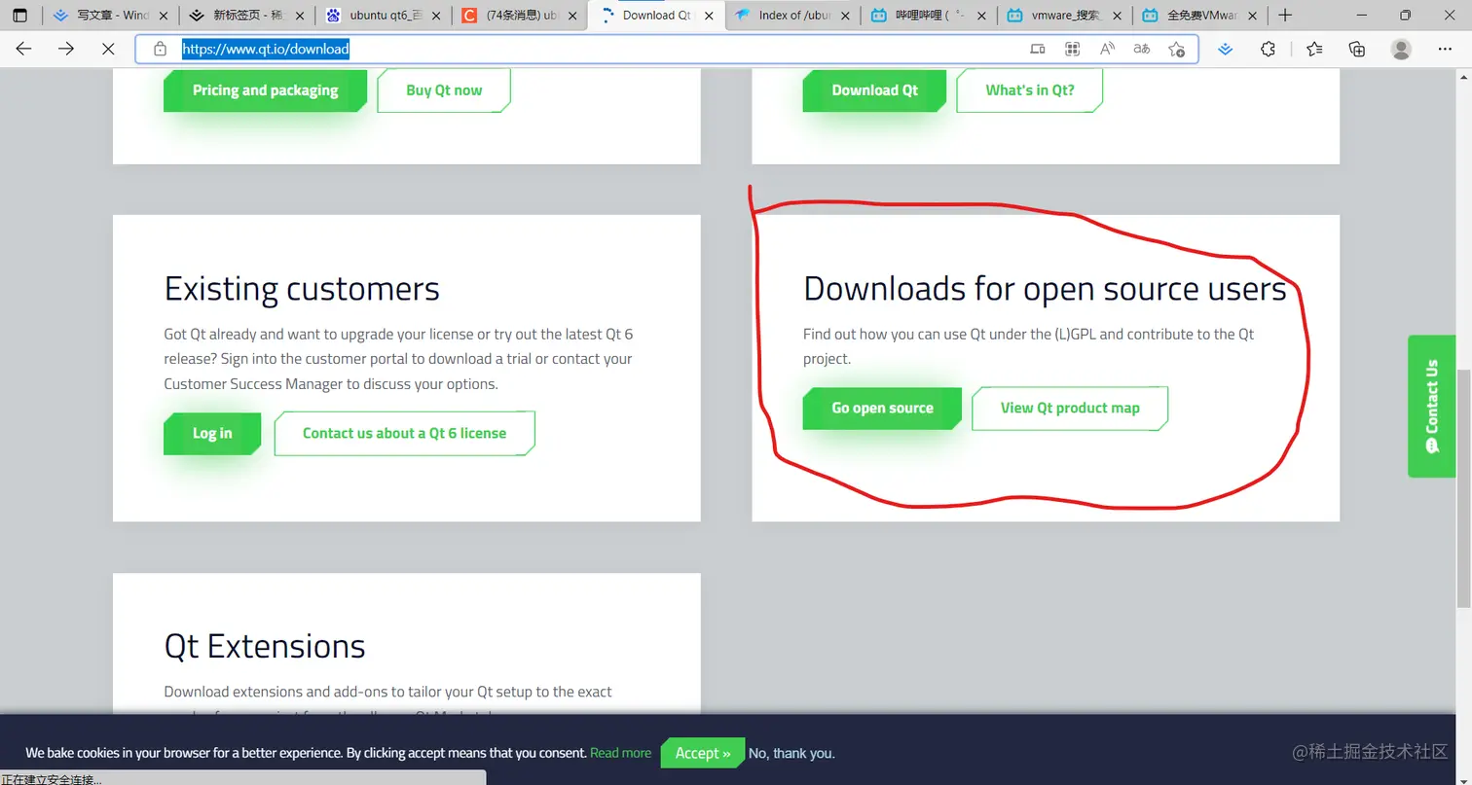
Task: Close the Download Qt tab
Action: click(x=709, y=16)
